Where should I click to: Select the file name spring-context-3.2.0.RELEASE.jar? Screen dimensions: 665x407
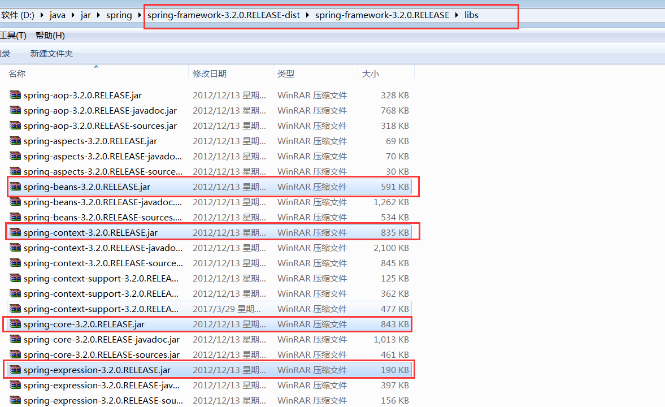tap(91, 232)
